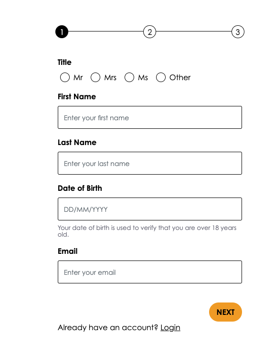Open the Login link
Screen dimensions: 274x344
(170, 328)
